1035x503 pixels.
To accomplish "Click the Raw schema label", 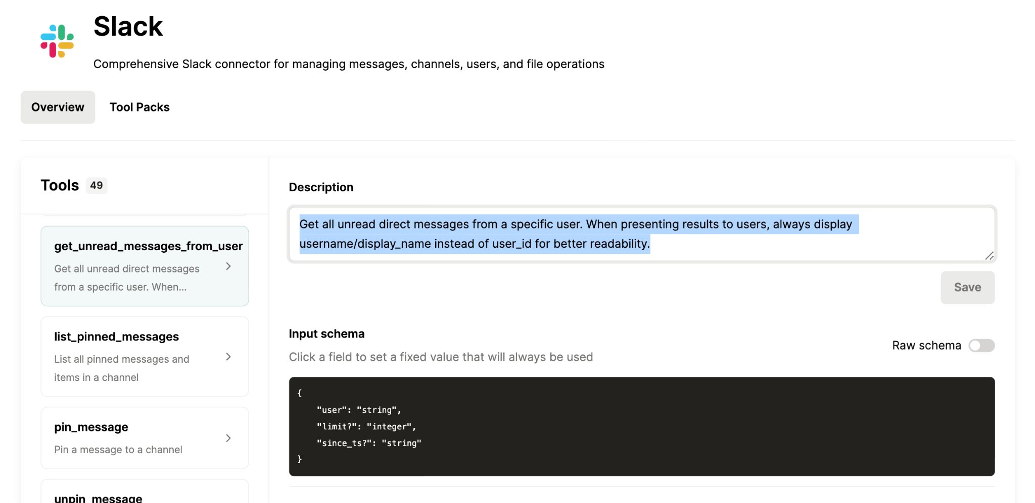I will pos(926,346).
